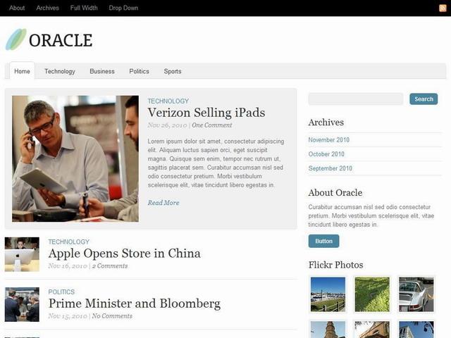Open the Politics tab

click(x=139, y=71)
